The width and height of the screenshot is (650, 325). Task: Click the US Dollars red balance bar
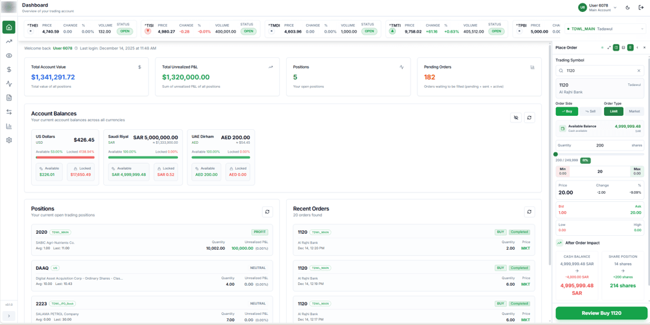point(65,157)
